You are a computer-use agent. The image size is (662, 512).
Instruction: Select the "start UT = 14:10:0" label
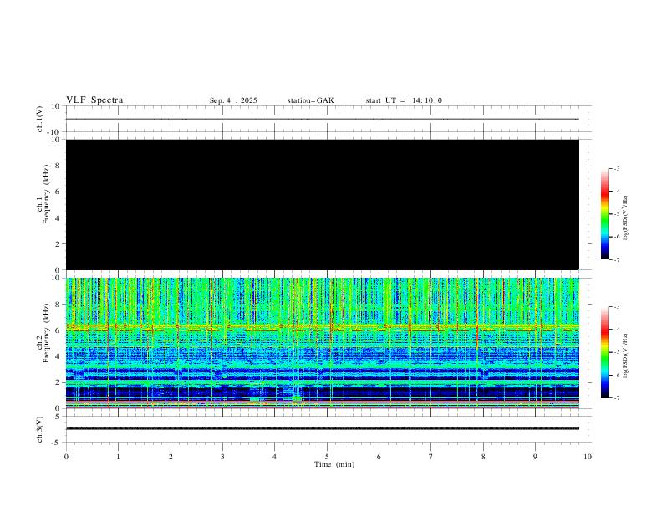(x=404, y=100)
